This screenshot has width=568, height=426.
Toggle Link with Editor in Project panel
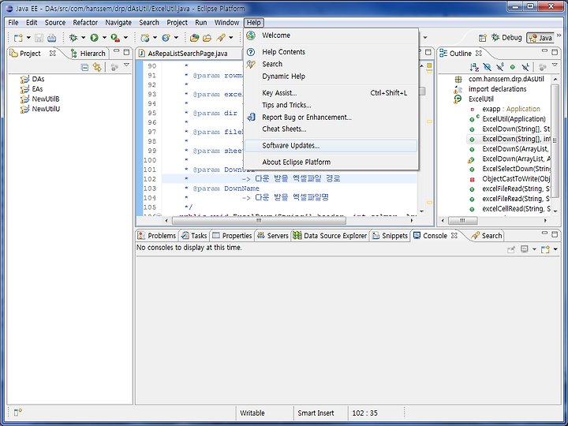(97, 67)
